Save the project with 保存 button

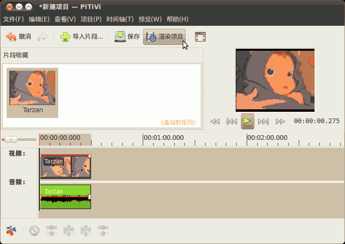[x=127, y=37]
